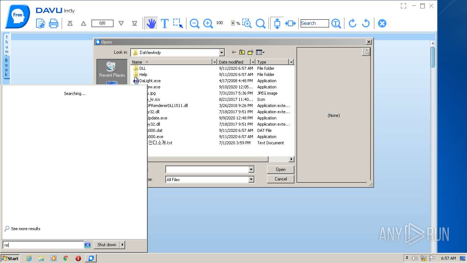Close document with blue X icon

click(x=382, y=23)
